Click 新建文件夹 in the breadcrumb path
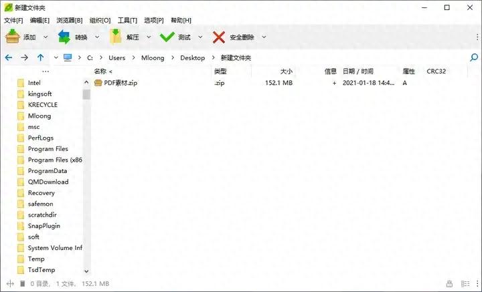 pos(236,57)
